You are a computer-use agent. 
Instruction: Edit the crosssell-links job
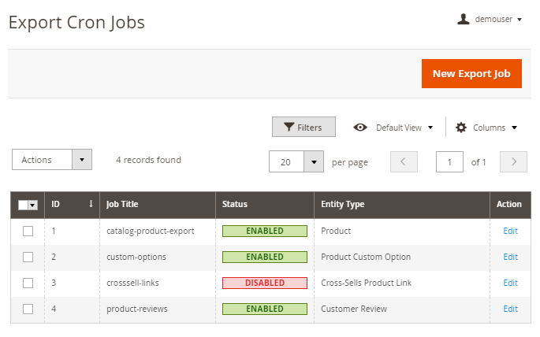pos(510,283)
